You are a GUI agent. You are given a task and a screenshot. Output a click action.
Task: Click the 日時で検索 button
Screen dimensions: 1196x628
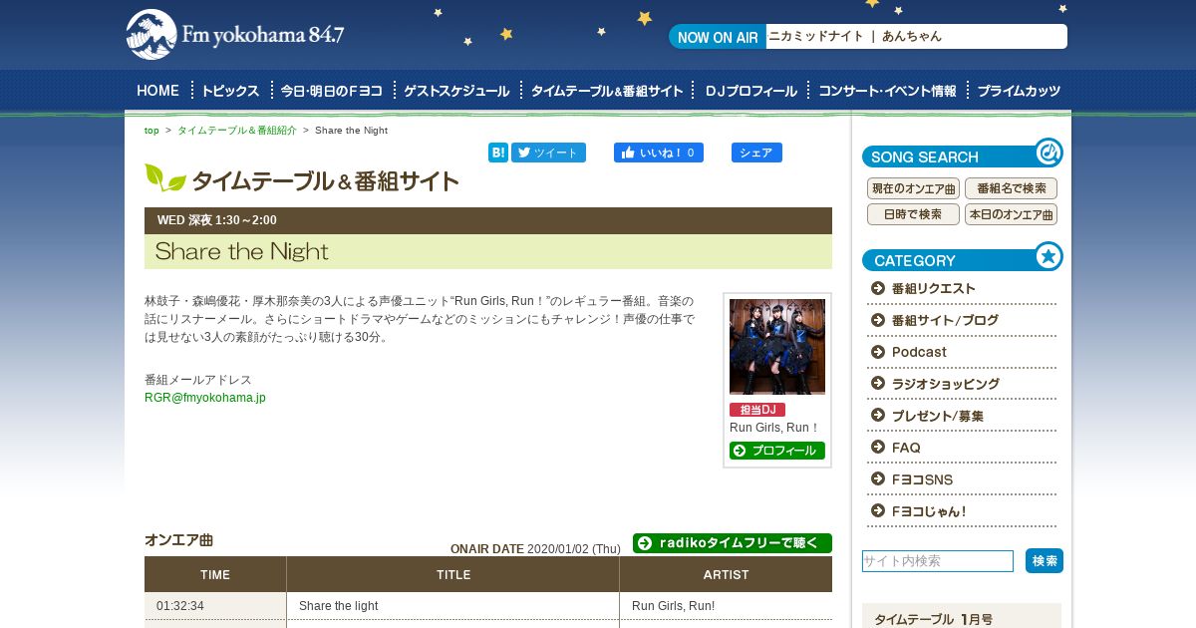pyautogui.click(x=913, y=214)
